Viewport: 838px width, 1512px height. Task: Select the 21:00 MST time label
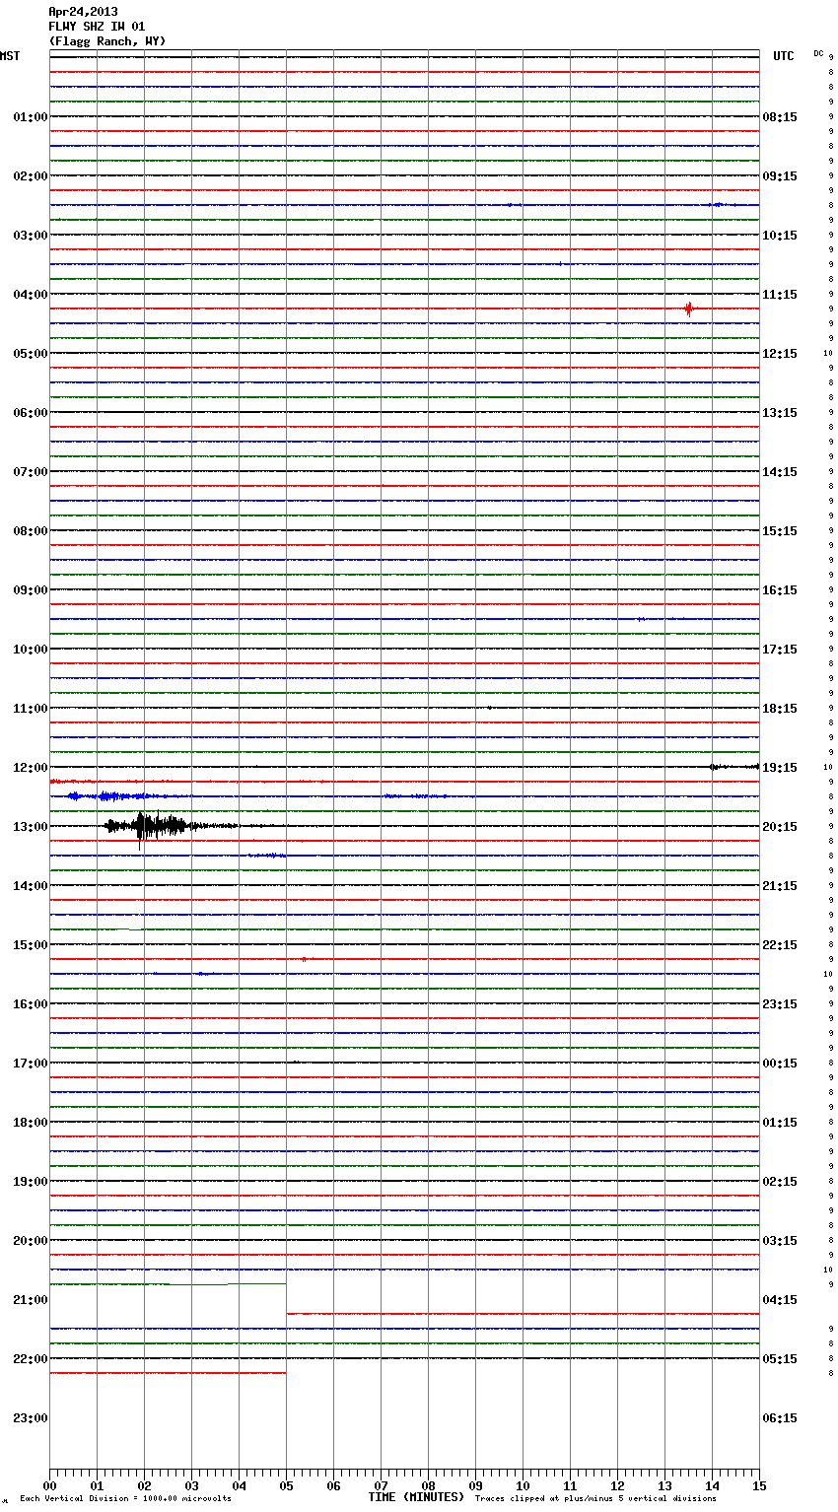[x=31, y=1300]
